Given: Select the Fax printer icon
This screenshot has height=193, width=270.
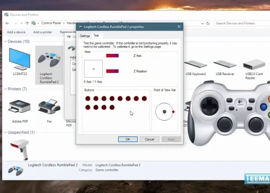Looking at the screenshot, I should pyautogui.click(x=49, y=106).
